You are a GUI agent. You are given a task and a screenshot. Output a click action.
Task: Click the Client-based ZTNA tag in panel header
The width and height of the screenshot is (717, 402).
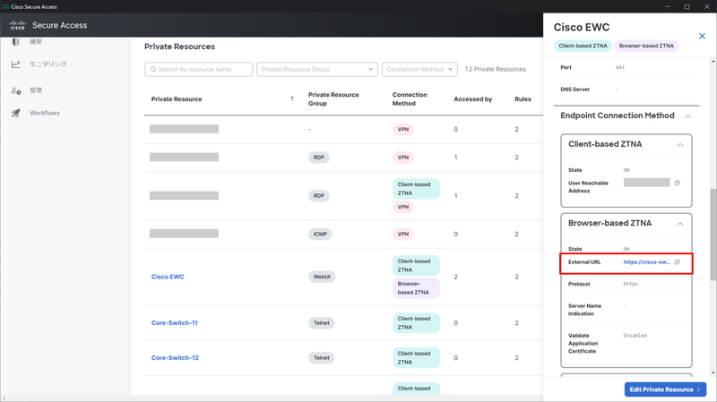coord(583,46)
